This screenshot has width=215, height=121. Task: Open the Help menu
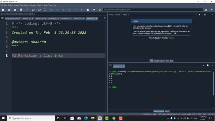click(x=55, y=5)
